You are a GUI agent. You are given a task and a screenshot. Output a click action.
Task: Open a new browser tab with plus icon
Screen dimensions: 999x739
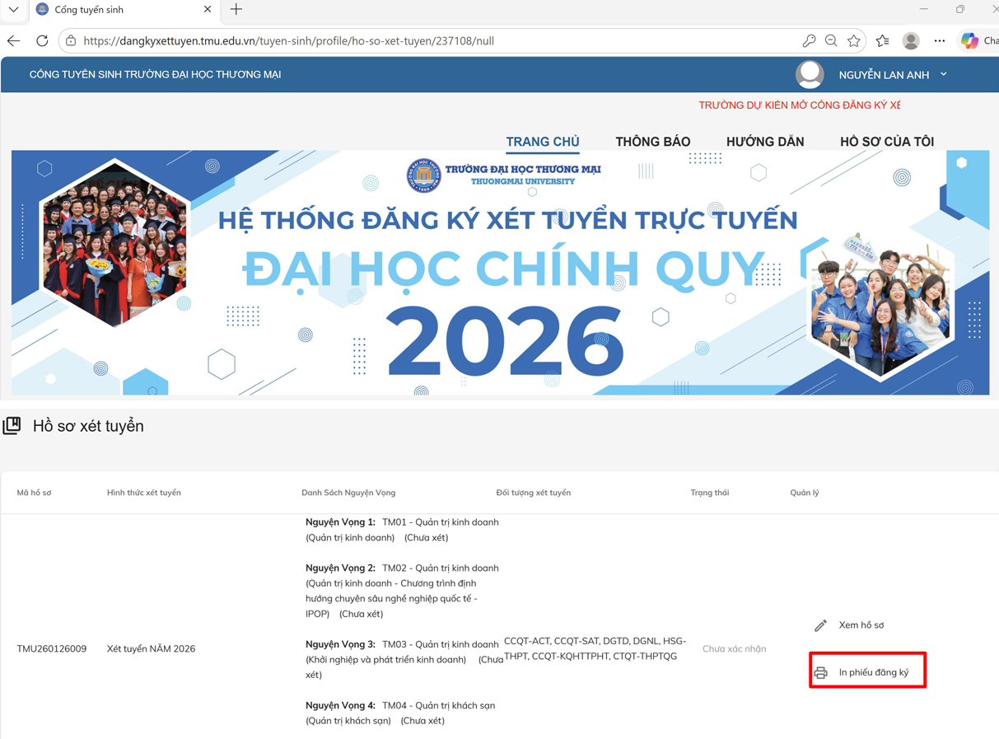[x=236, y=10]
